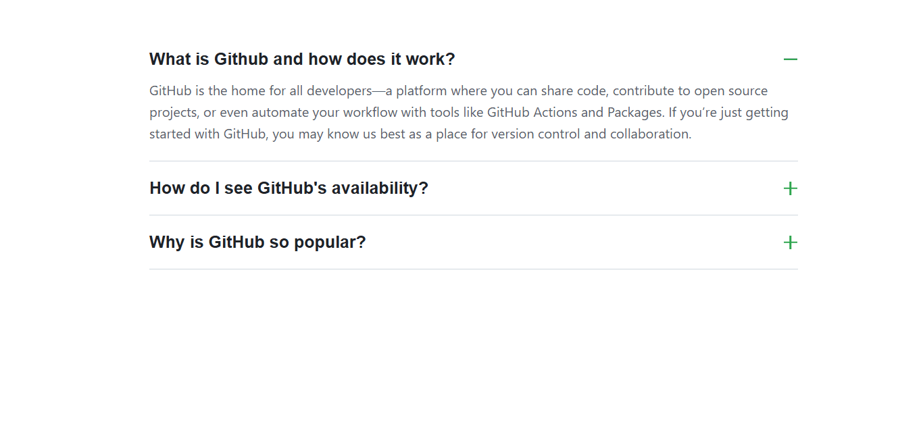
Task: Click the word "collaboration" ending the answer
Action: click(x=649, y=134)
